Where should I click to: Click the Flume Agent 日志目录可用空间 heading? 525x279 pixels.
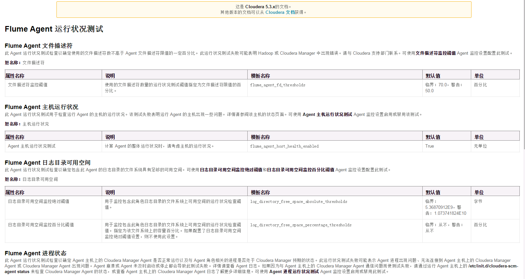click(48, 163)
